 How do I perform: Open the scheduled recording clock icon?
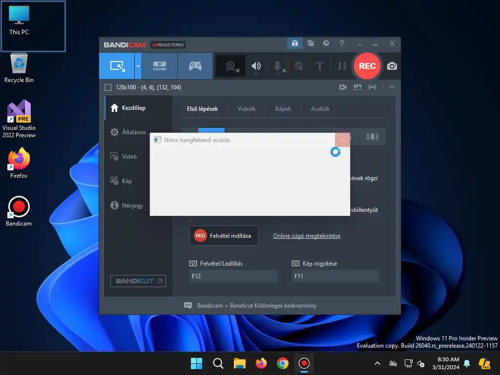point(326,43)
